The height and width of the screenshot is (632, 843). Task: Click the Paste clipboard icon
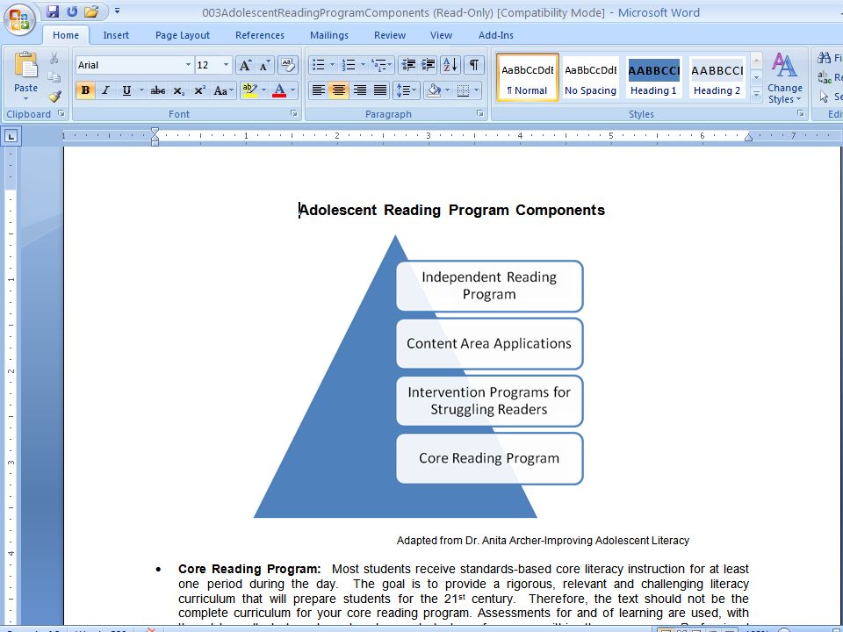pyautogui.click(x=25, y=66)
